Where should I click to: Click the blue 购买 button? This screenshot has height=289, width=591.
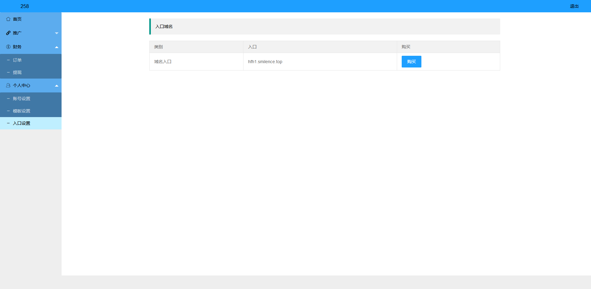tap(411, 62)
